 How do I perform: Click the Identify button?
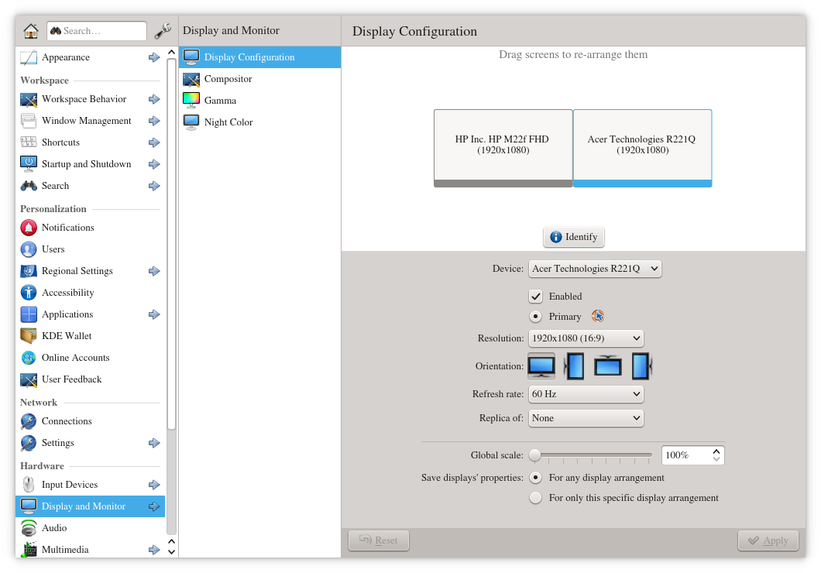[x=574, y=237]
